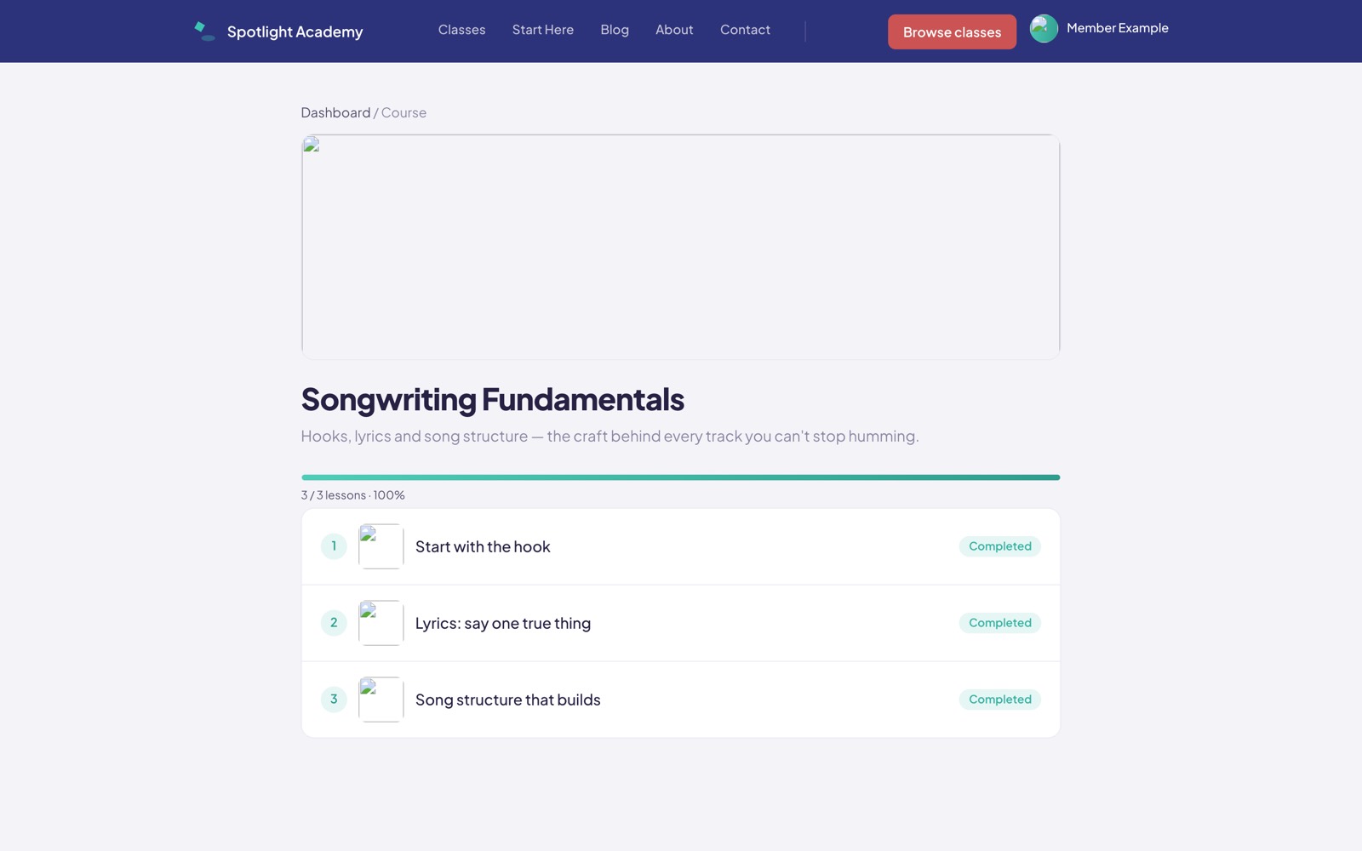Go back to Dashboard breadcrumb
The image size is (1362, 851).
(335, 112)
